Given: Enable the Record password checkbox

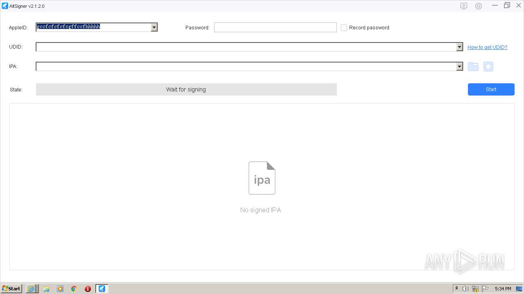Looking at the screenshot, I should point(344,28).
